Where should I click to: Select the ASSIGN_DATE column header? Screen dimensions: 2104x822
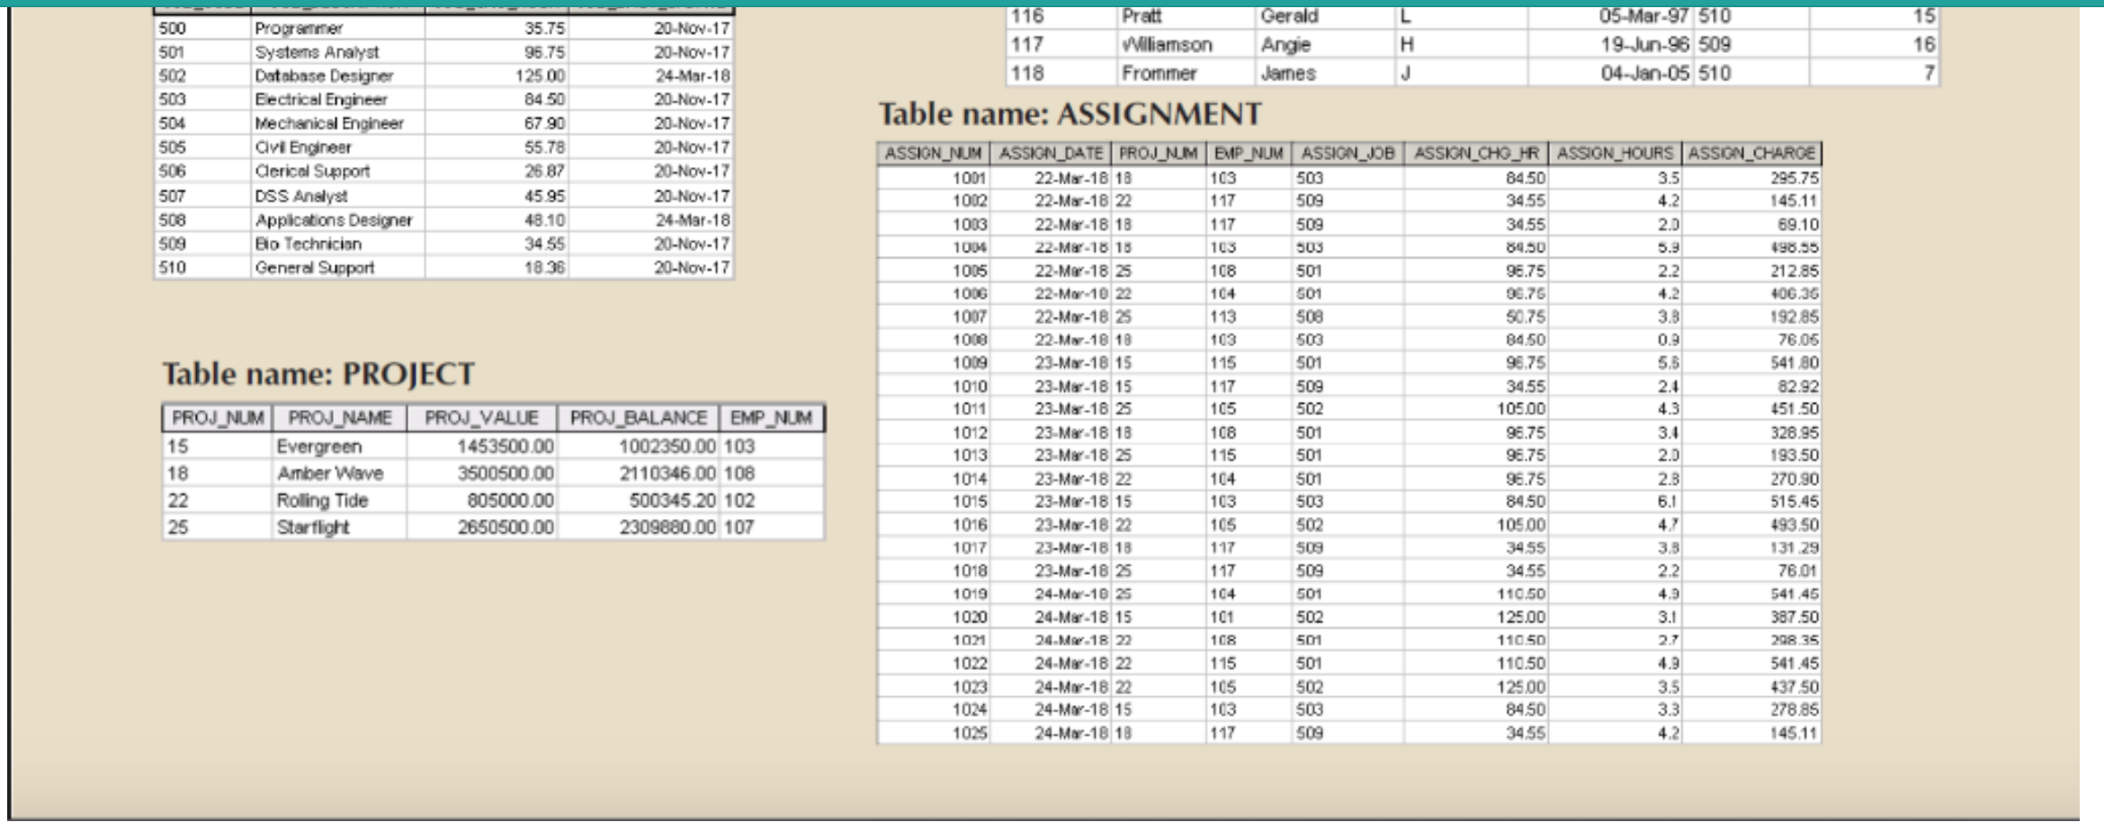1051,154
